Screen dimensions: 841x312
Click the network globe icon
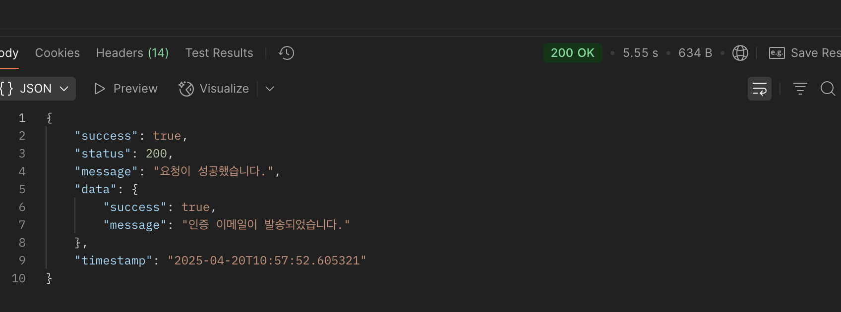pyautogui.click(x=740, y=53)
